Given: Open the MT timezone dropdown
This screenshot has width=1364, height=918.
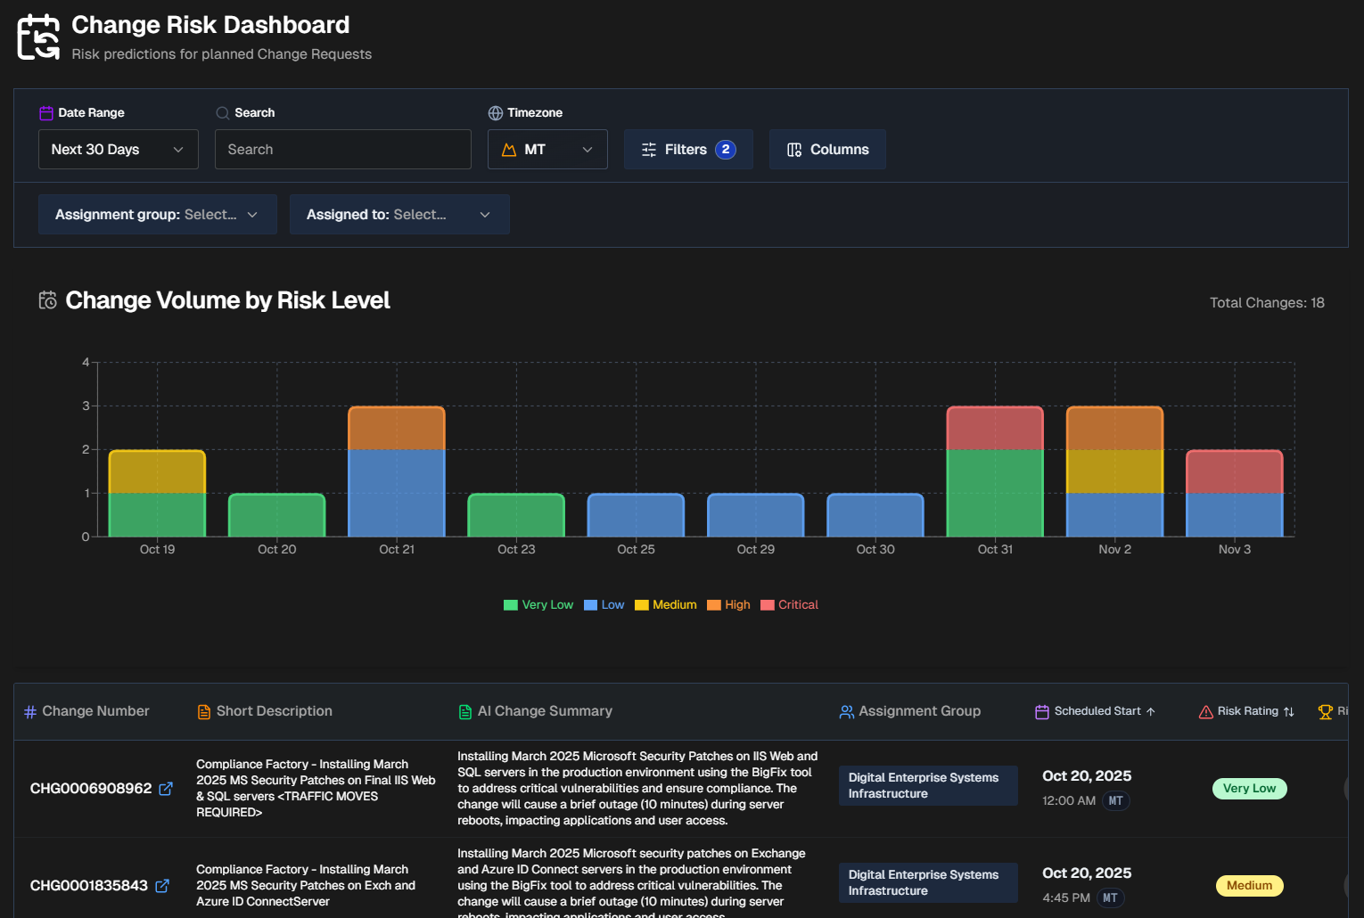Looking at the screenshot, I should pos(547,150).
